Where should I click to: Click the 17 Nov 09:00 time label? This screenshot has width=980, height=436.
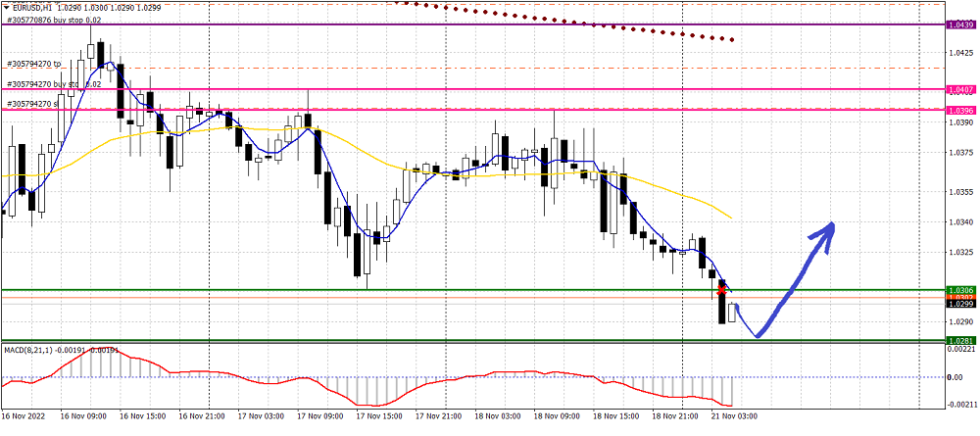(318, 415)
